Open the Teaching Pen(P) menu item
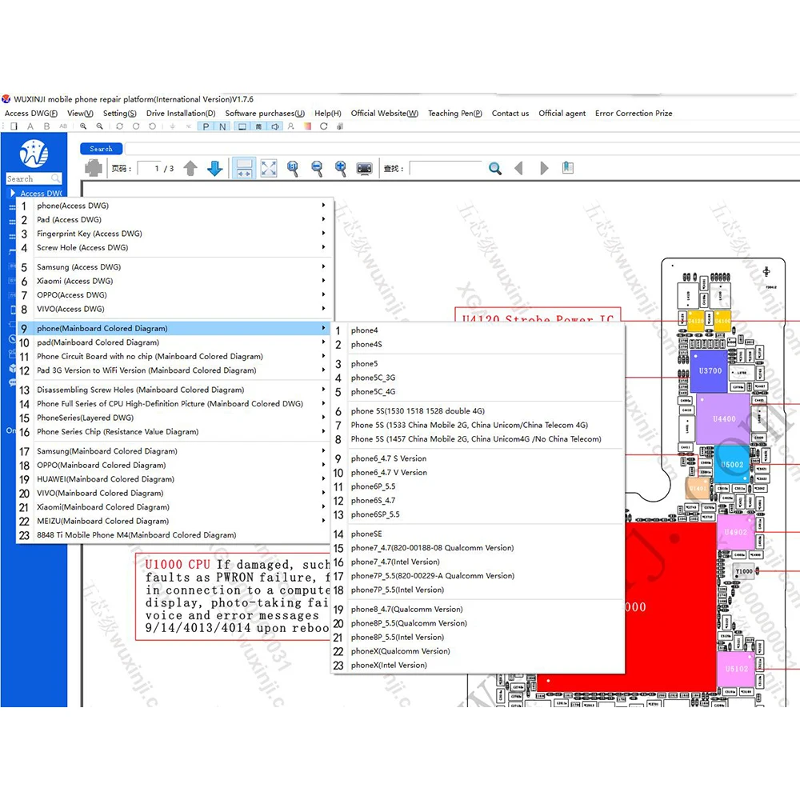This screenshot has height=800, width=800. pos(455,114)
